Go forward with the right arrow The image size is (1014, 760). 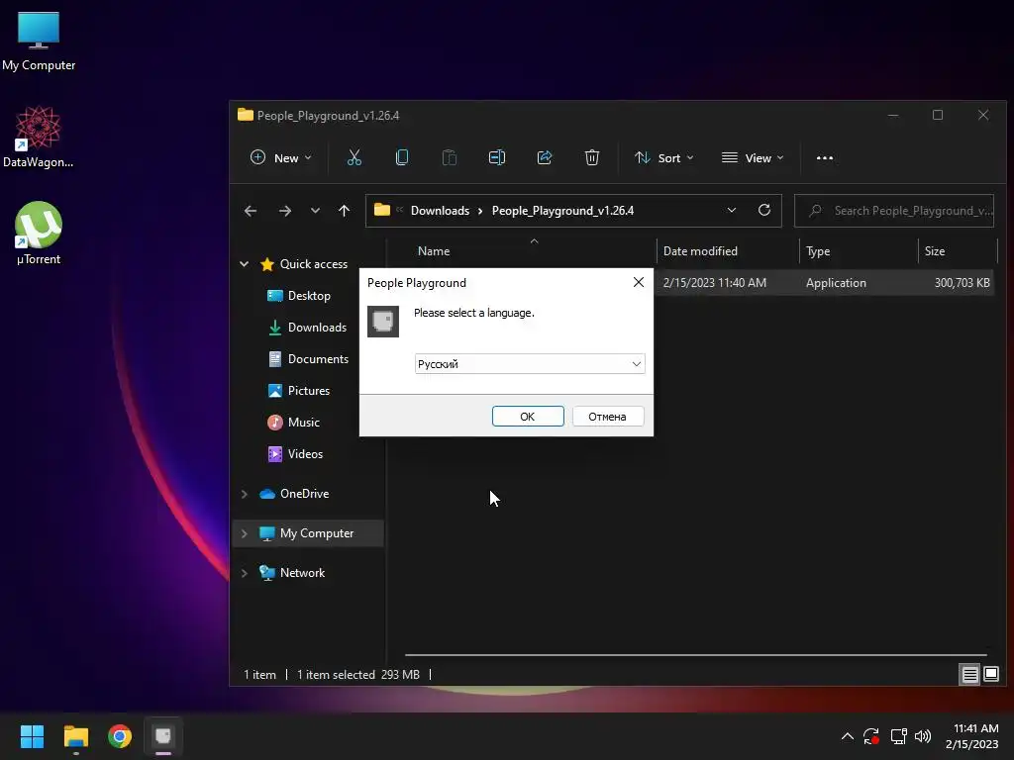(x=284, y=211)
